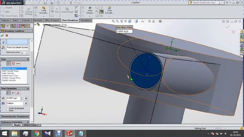Click the Load/Unload results button
The image size is (244, 137).
coord(67,10)
